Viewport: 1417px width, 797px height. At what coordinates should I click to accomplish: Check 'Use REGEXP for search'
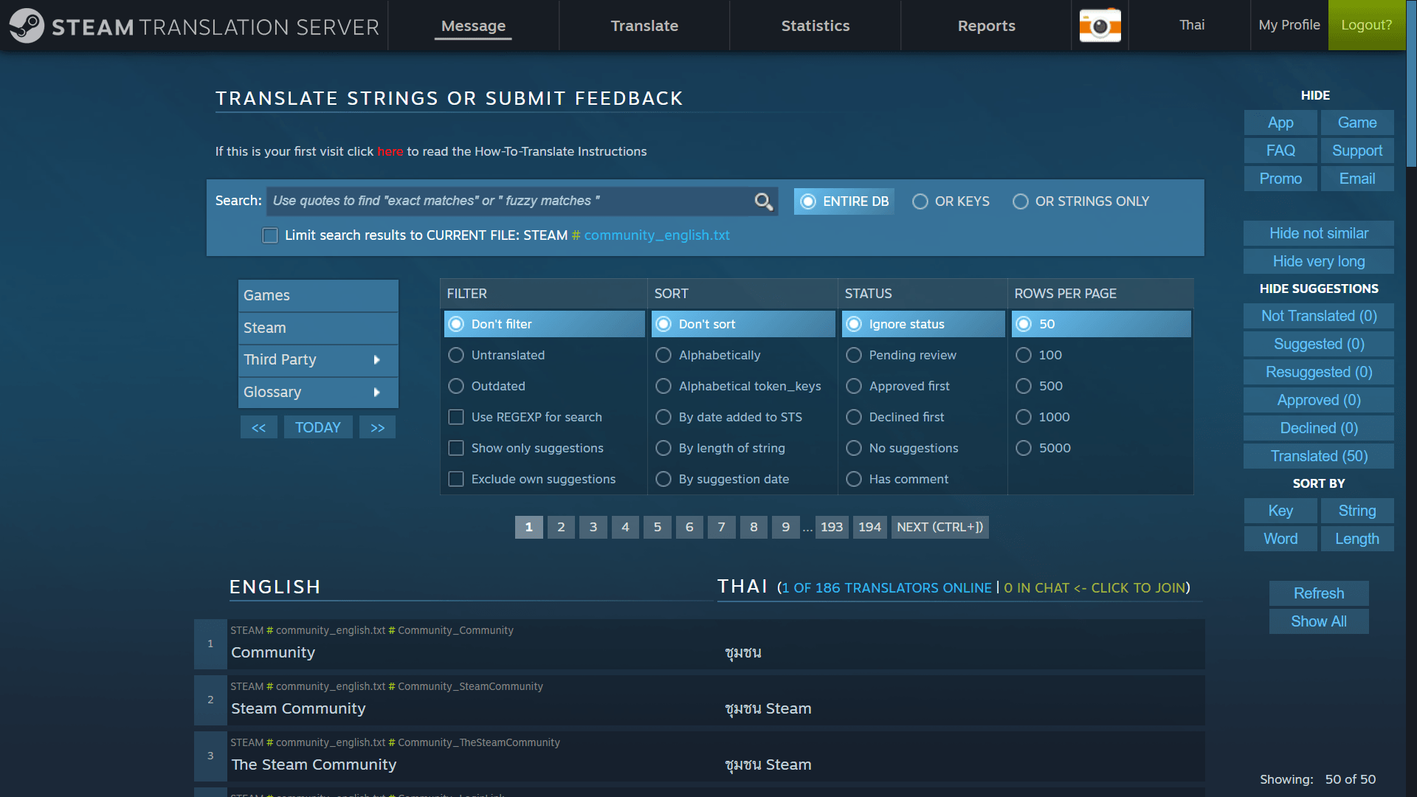point(455,417)
